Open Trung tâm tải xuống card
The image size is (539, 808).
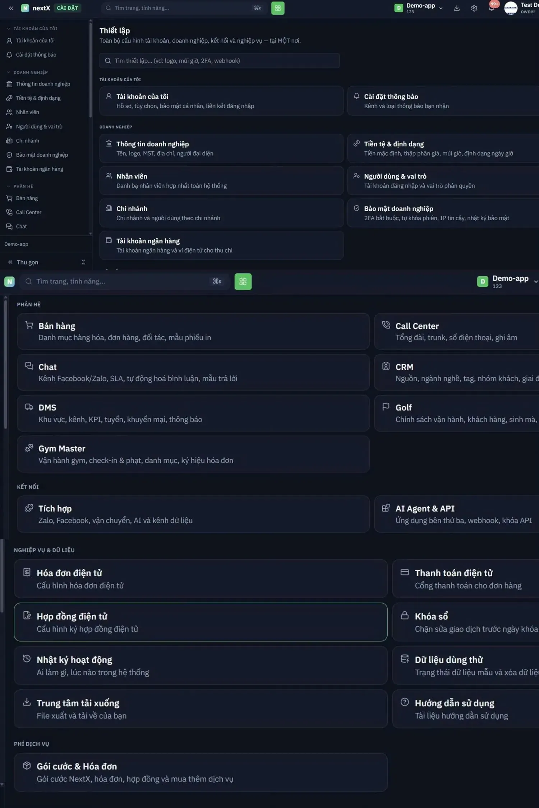(x=201, y=709)
